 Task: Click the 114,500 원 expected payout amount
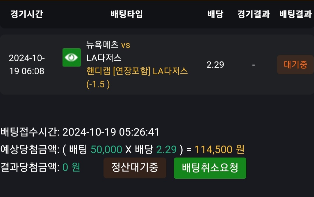tap(219, 149)
